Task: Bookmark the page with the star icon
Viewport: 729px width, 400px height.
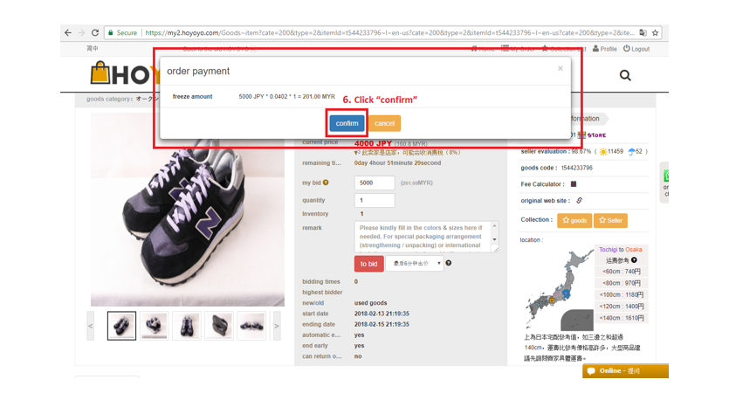Action: pyautogui.click(x=655, y=32)
